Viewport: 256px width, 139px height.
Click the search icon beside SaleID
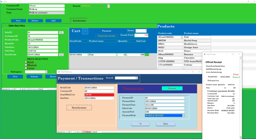click(x=61, y=32)
